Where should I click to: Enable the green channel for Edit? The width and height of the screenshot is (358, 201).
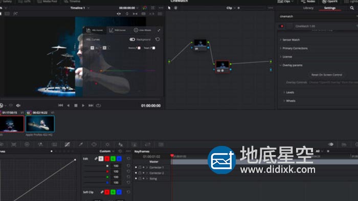click(x=113, y=159)
